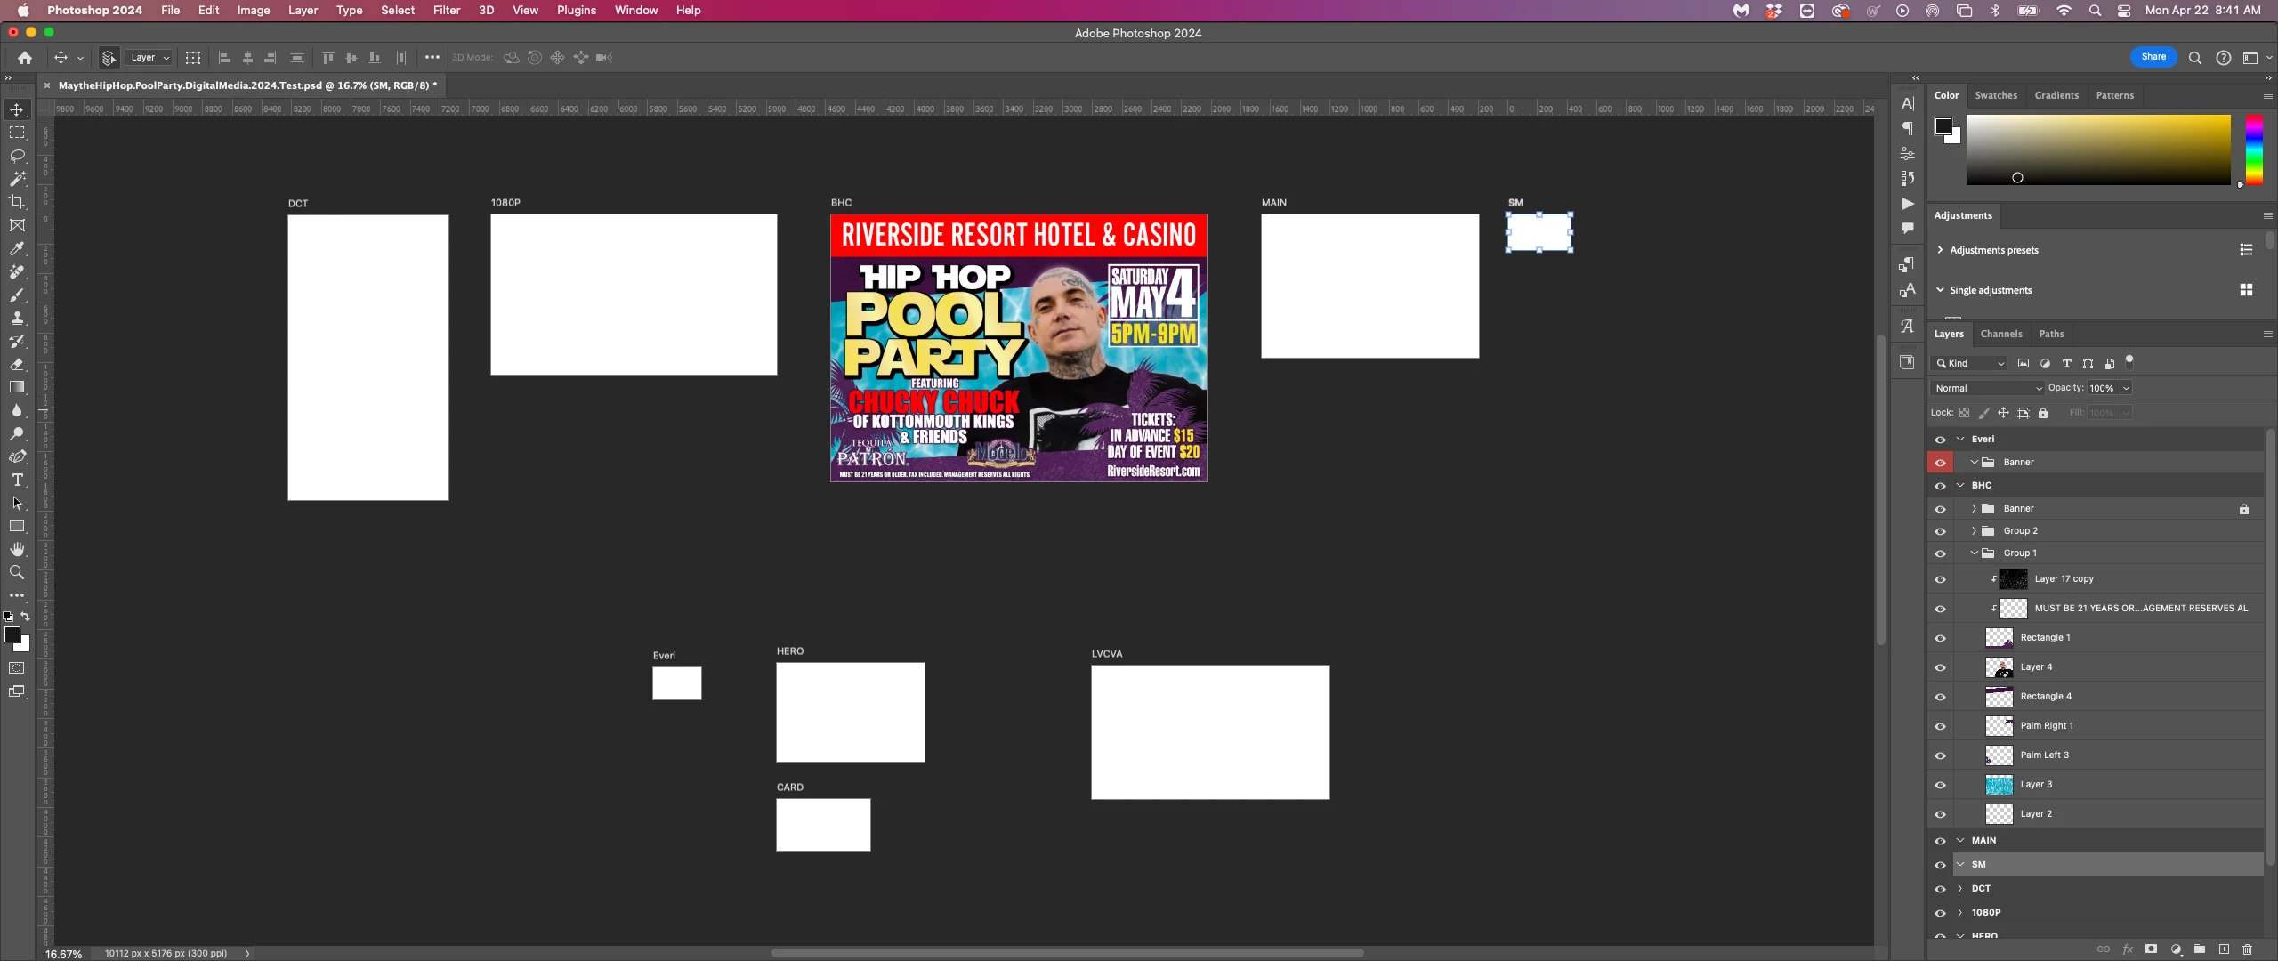Switch to the Channels tab

pos(2000,334)
